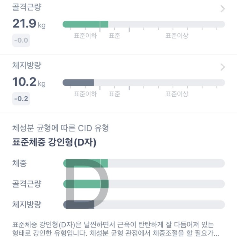The height and width of the screenshot is (237, 237).
Task: Tap the 10.2 kg body fat value
Action: click(29, 82)
